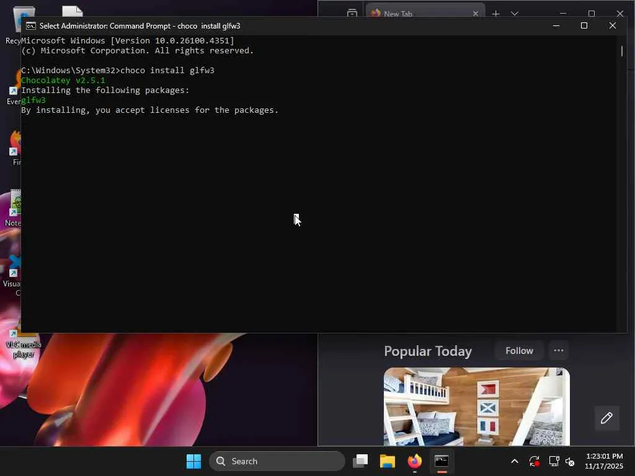This screenshot has width=635, height=476.
Task: Close the Command Prompt window
Action: tap(612, 25)
